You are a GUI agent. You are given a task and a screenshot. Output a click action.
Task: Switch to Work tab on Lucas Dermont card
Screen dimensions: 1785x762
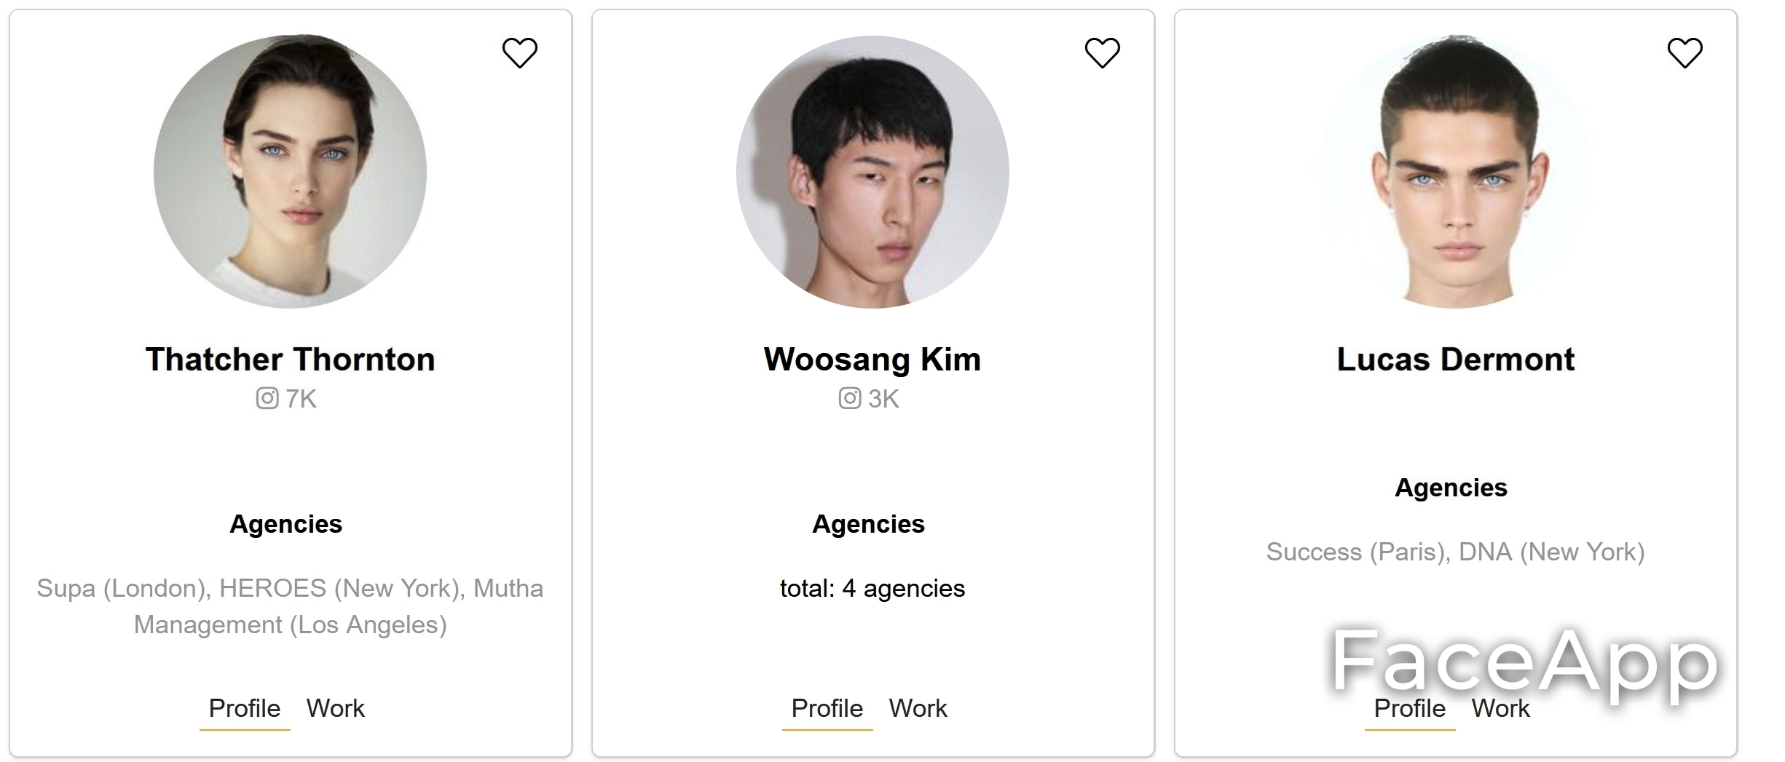(1500, 708)
